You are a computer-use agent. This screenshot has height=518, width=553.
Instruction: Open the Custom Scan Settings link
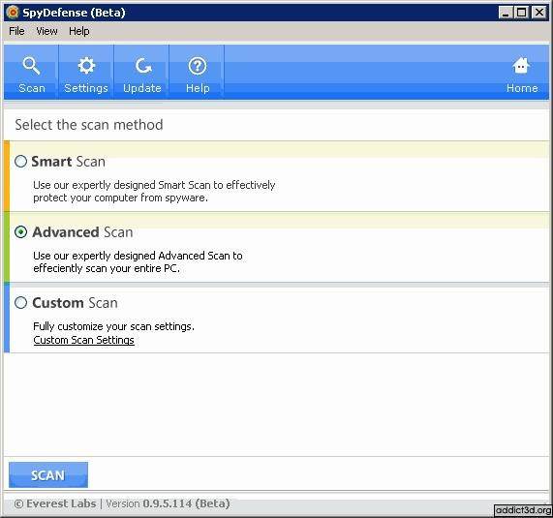pyautogui.click(x=83, y=340)
